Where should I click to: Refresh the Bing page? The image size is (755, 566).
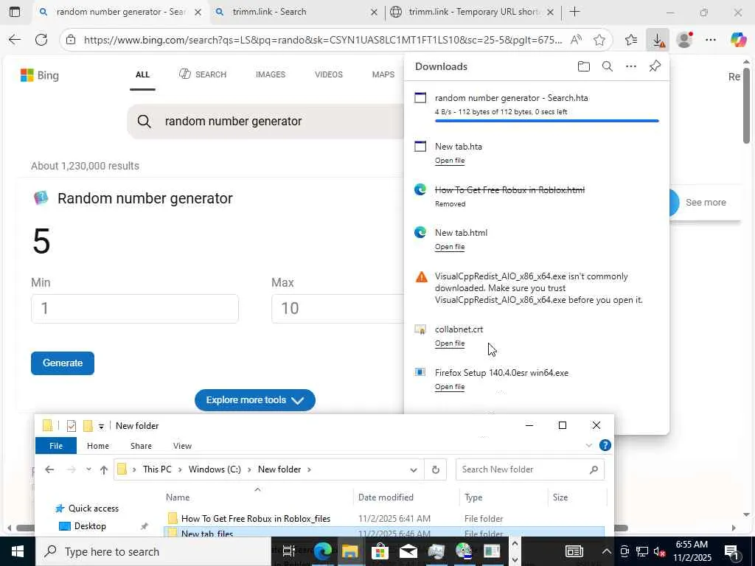41,40
